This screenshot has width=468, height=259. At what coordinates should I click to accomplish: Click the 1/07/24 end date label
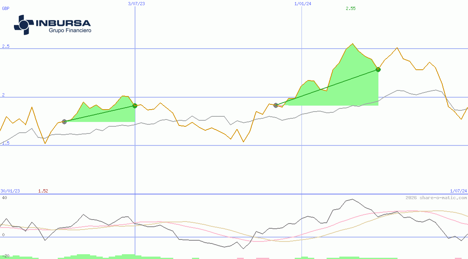click(x=458, y=191)
